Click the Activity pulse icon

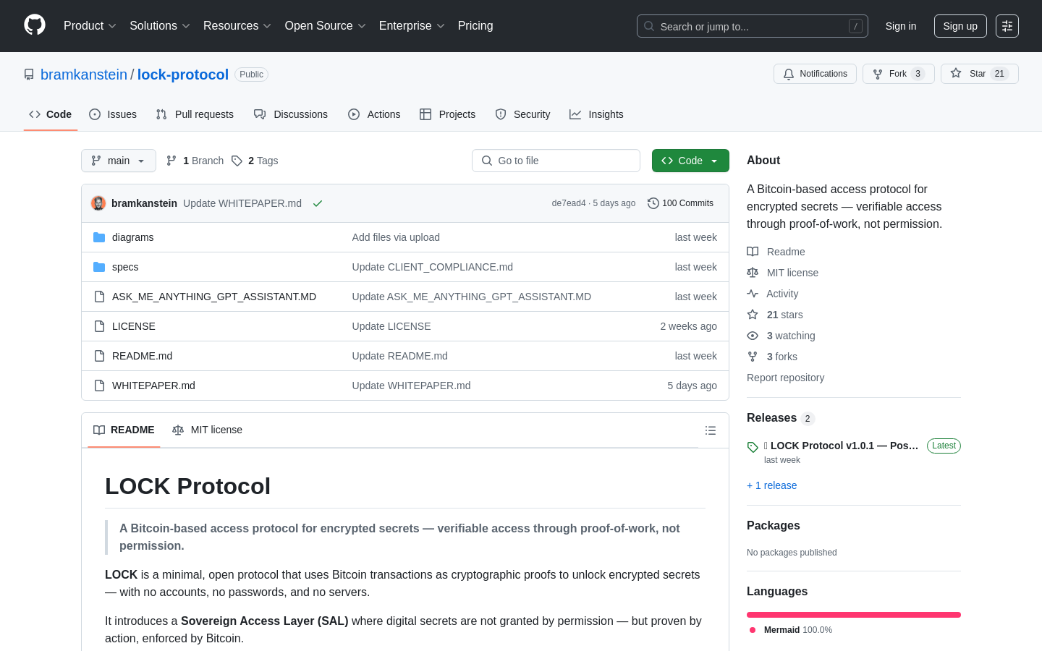(753, 294)
